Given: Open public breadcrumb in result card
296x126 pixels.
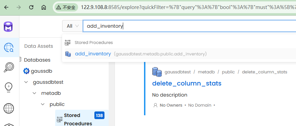Looking at the screenshot, I should click(228, 72).
